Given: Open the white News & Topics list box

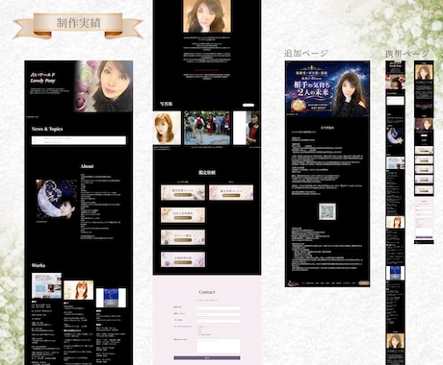Looking at the screenshot, I should point(79,140).
